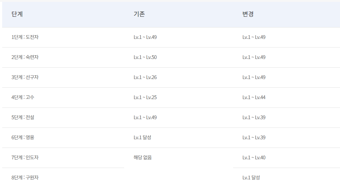340x184 pixels.
Task: Click the 해당 없음 cell
Action: coord(143,157)
